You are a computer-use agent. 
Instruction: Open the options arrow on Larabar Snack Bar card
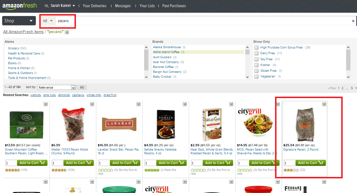138,104
